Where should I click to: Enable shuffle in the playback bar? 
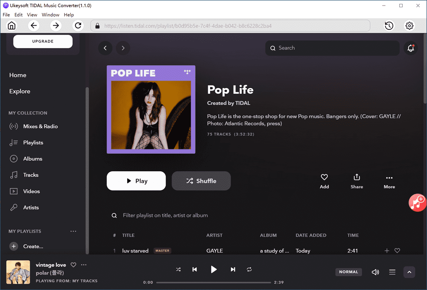click(178, 269)
